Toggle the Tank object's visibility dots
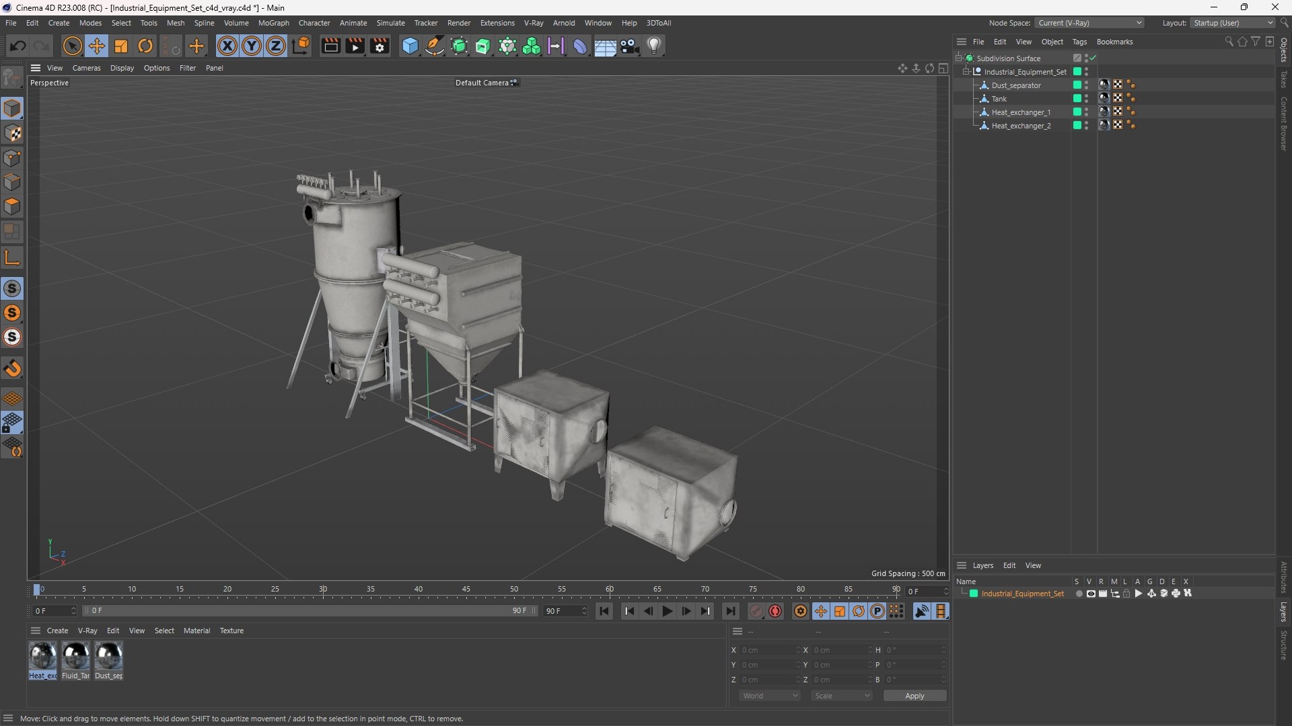 pos(1086,99)
